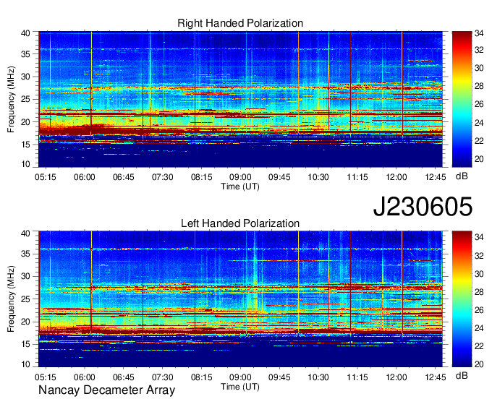Pick the 11:15 time tick under Left Handed plot
The height and width of the screenshot is (399, 492).
(357, 377)
